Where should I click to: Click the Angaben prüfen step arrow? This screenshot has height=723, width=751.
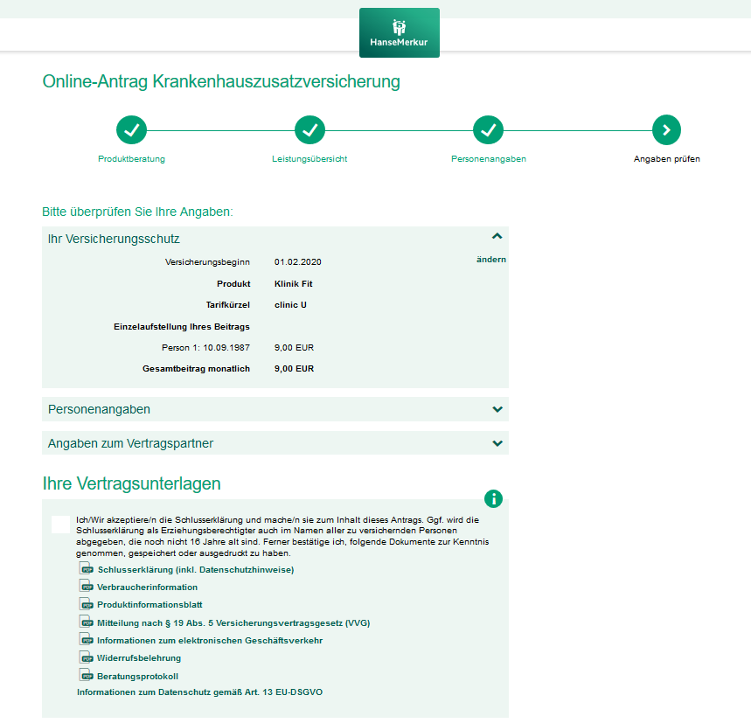[x=666, y=130]
